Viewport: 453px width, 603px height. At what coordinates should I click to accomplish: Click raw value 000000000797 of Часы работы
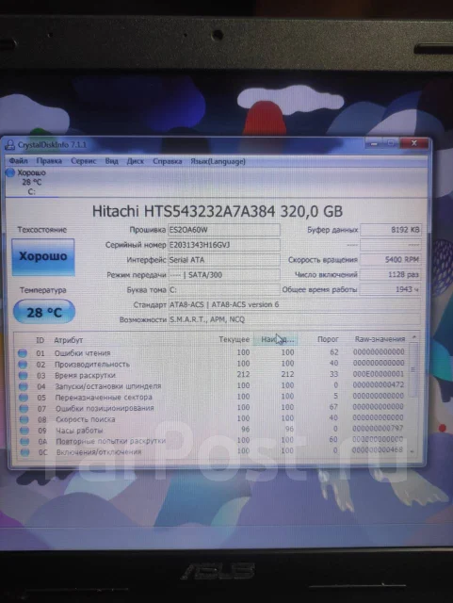pyautogui.click(x=378, y=428)
